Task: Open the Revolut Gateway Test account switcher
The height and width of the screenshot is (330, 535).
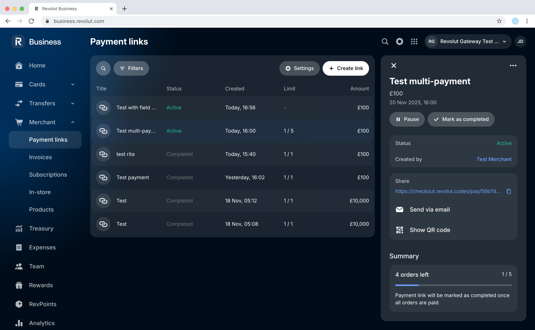Action: tap(468, 41)
